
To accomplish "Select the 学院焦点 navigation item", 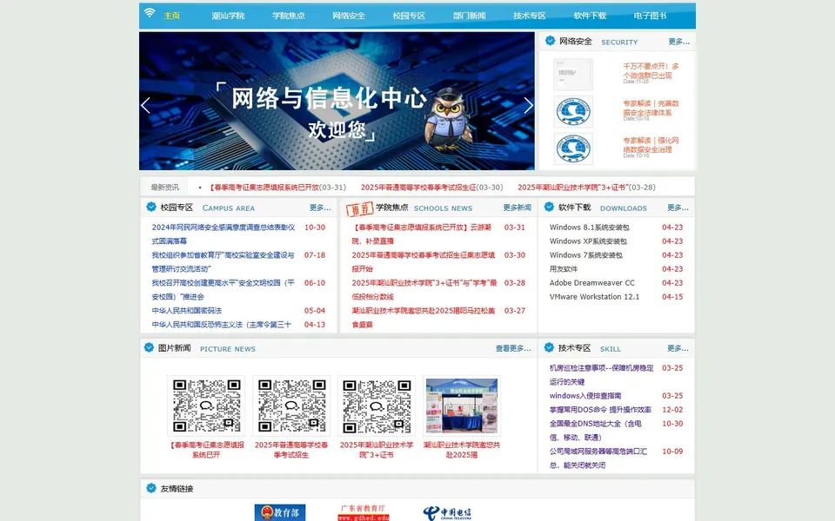I will pyautogui.click(x=289, y=16).
